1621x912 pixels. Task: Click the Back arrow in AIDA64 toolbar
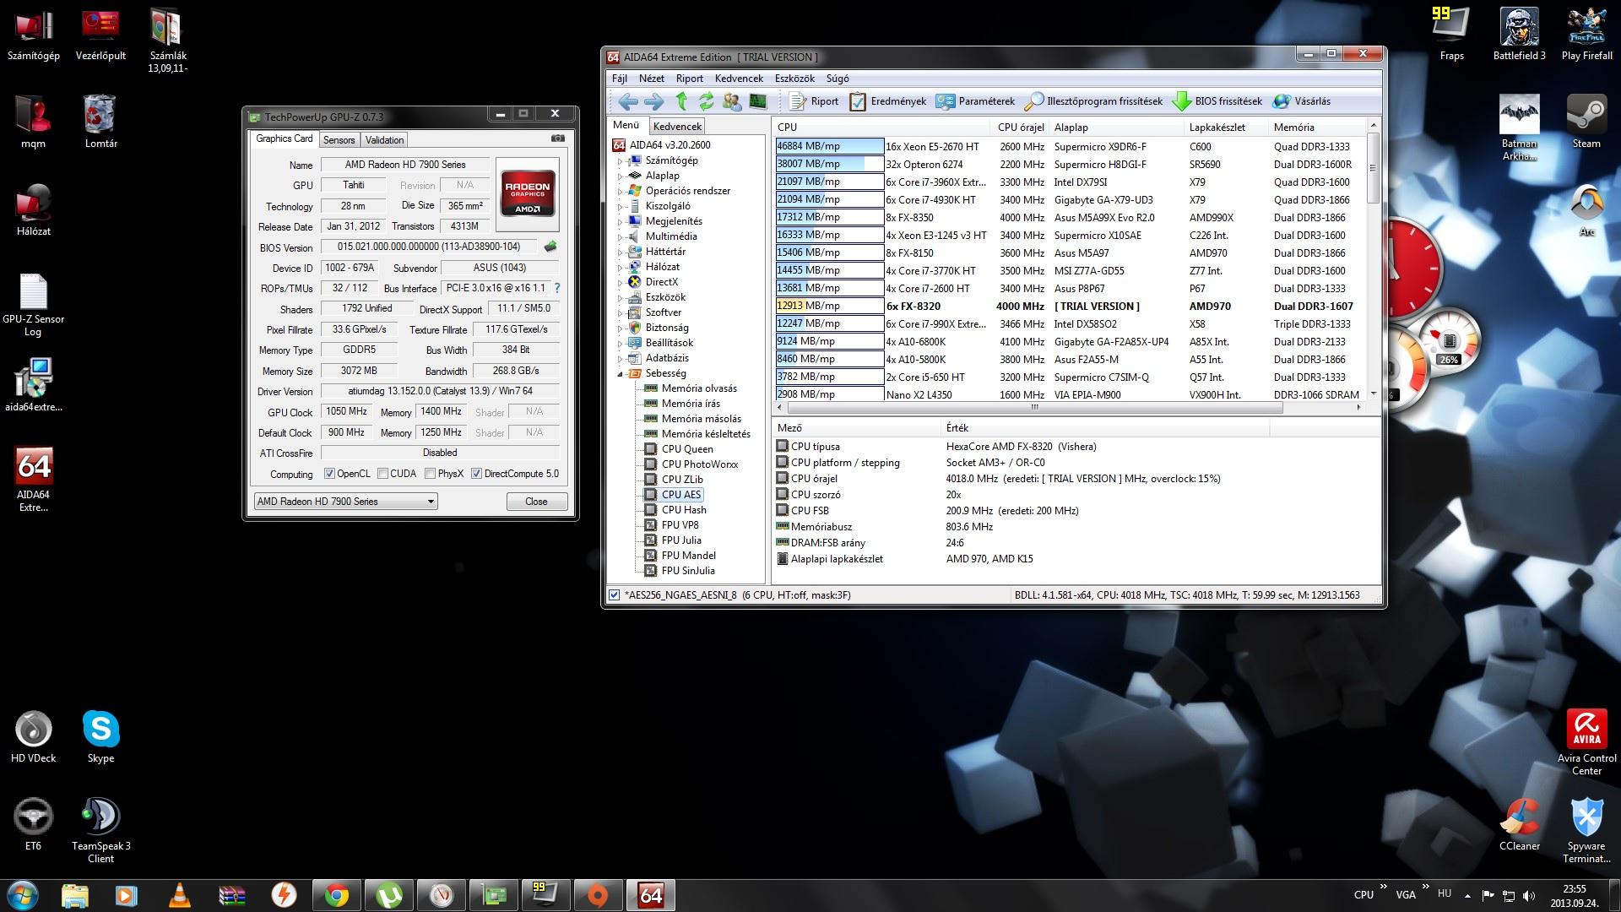tap(627, 101)
